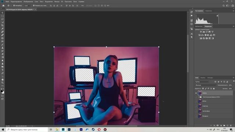Switch to the Каналы tab
This screenshot has height=132, width=235.
coord(203,78)
